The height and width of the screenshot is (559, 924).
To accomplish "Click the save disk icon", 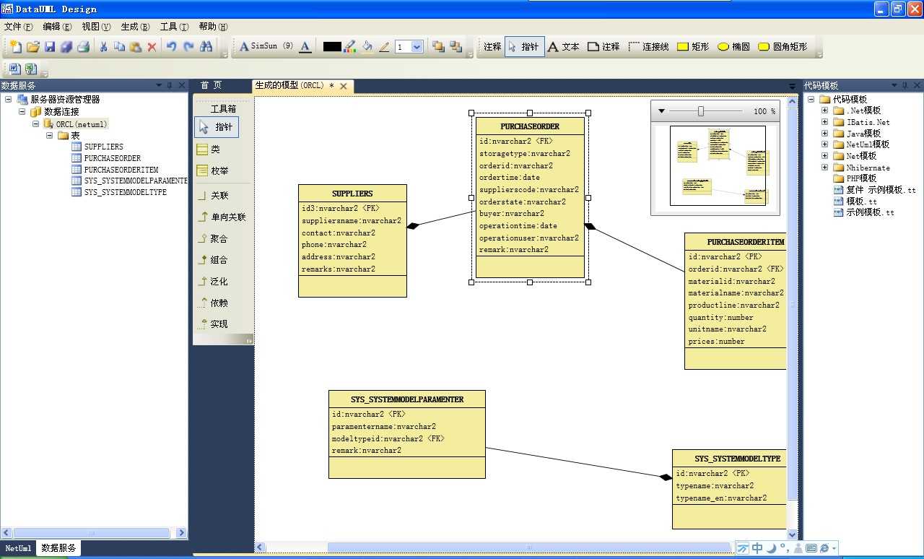I will click(x=50, y=46).
